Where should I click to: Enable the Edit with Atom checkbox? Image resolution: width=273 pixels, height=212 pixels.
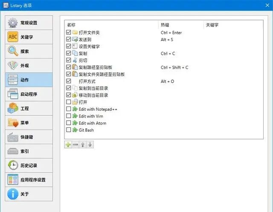click(x=69, y=123)
